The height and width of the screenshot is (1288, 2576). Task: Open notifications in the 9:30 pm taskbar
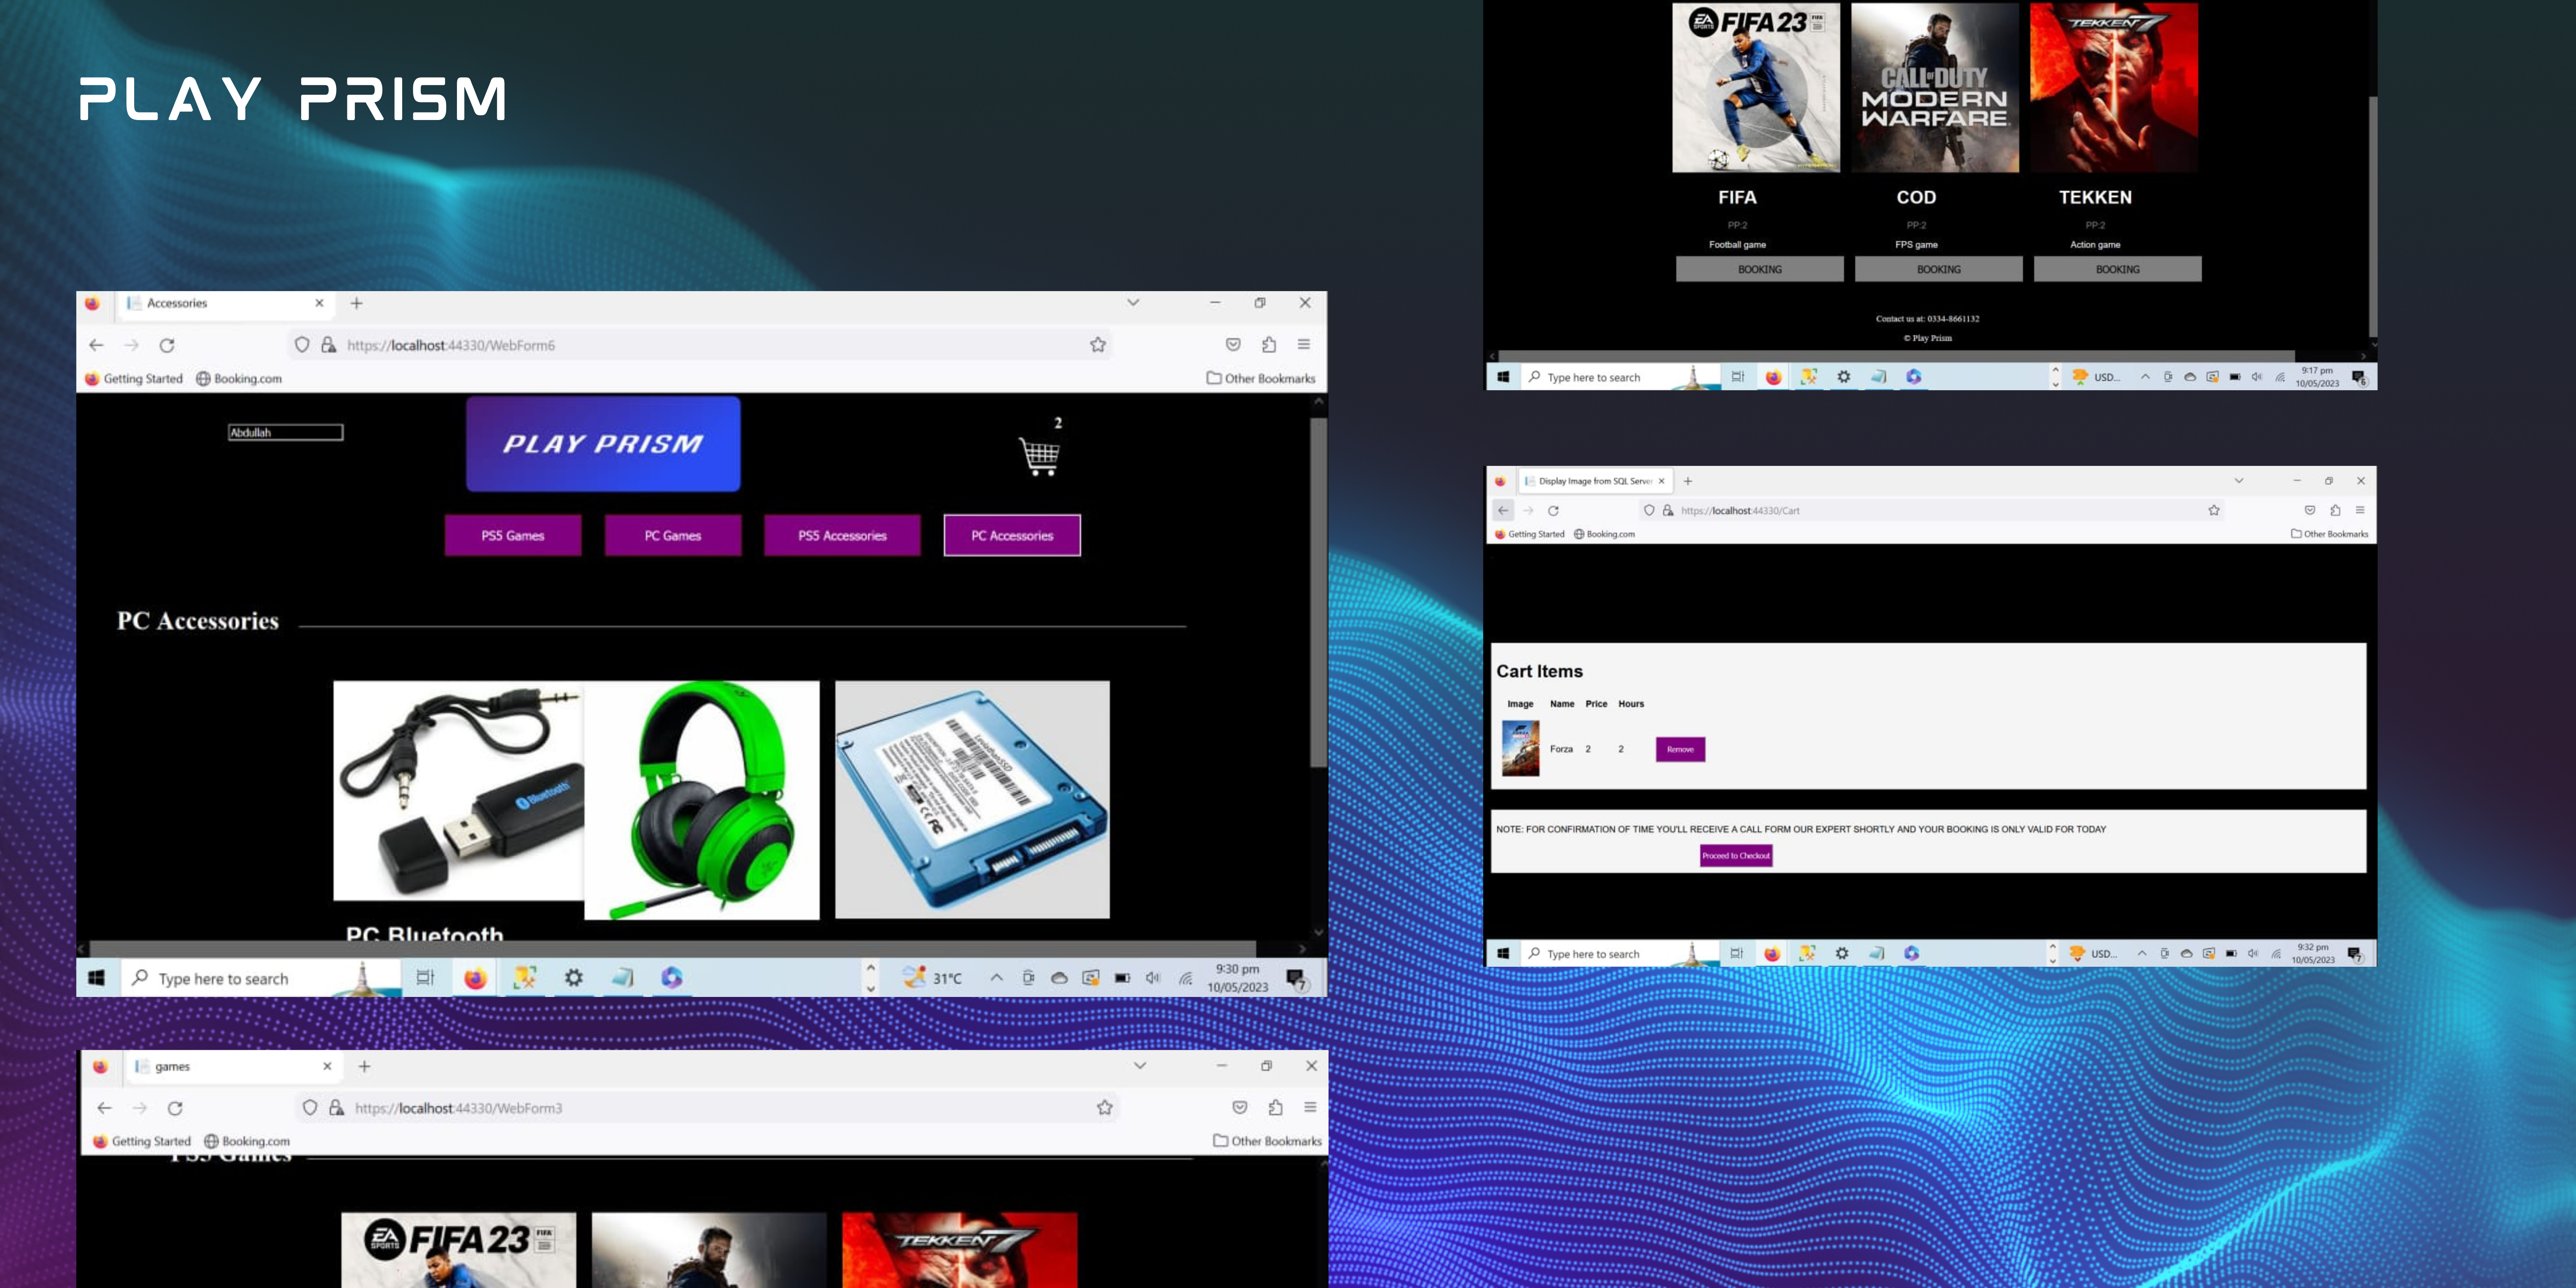pyautogui.click(x=1297, y=979)
